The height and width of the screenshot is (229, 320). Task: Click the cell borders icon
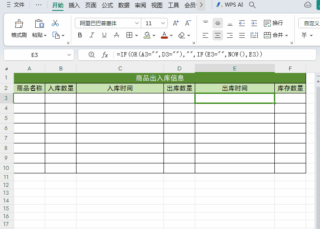(x=129, y=35)
